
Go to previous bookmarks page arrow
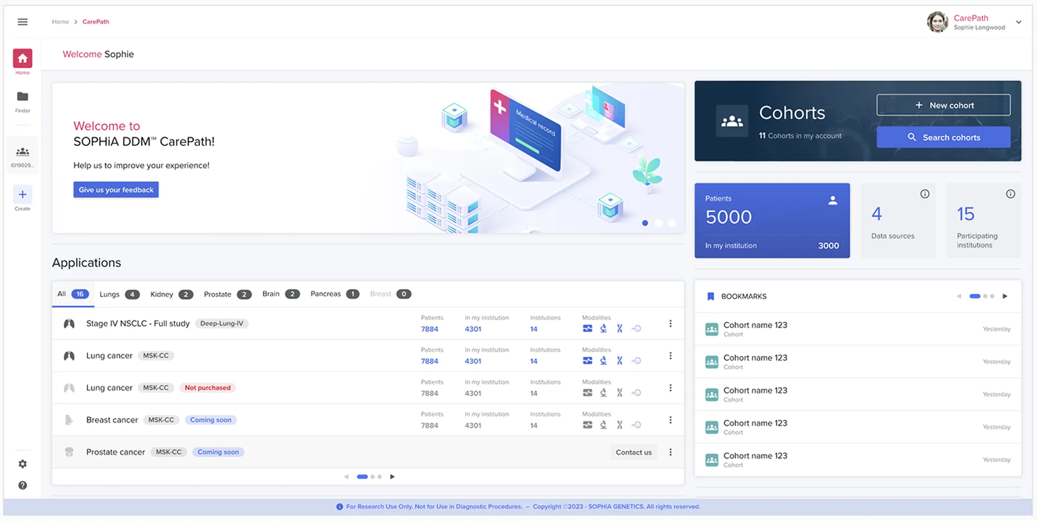point(959,297)
